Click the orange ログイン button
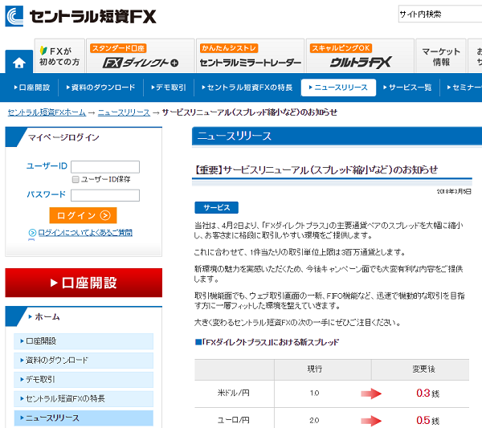Image resolution: width=482 pixels, height=428 pixels. pos(83,215)
